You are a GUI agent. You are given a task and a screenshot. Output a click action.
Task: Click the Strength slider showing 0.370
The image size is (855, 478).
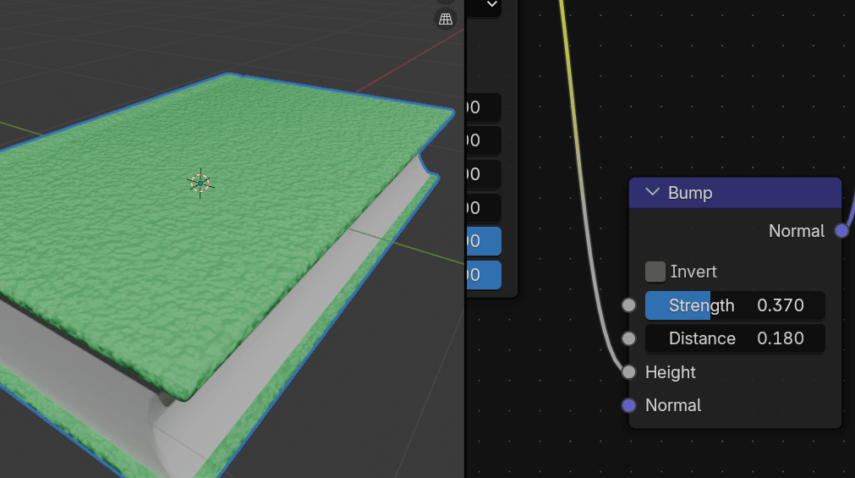coord(734,305)
